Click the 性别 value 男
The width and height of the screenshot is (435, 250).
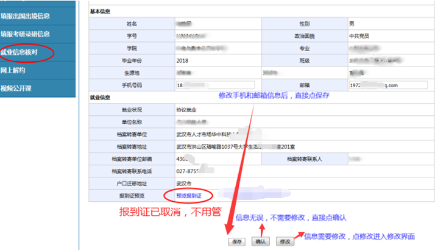[352, 23]
